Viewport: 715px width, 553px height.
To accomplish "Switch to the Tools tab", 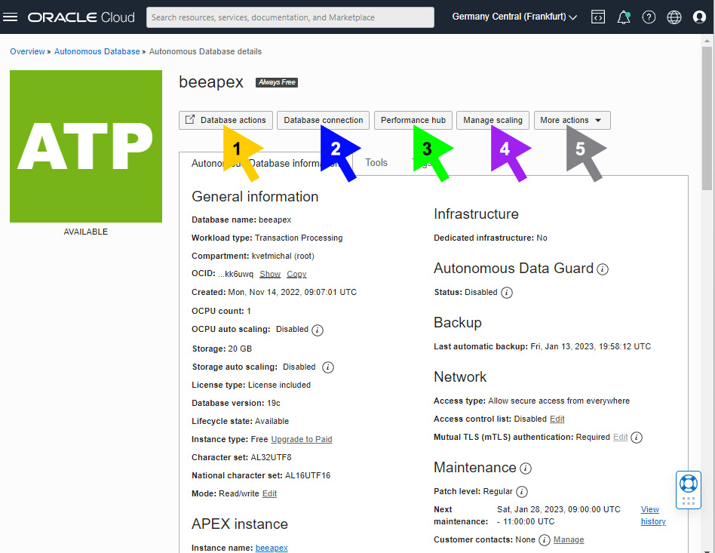I will click(376, 163).
